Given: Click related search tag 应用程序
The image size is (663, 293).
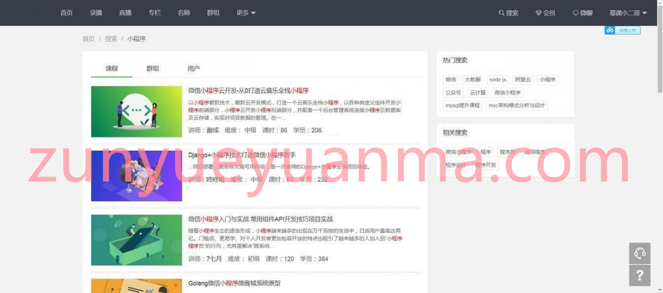Looking at the screenshot, I should (535, 152).
